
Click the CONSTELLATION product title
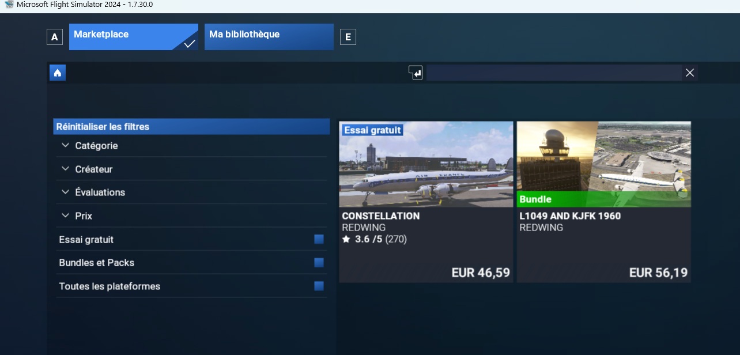tap(381, 216)
